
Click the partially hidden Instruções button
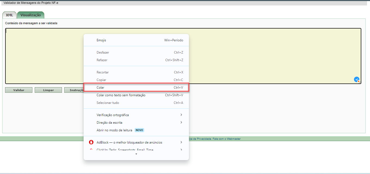[74, 90]
